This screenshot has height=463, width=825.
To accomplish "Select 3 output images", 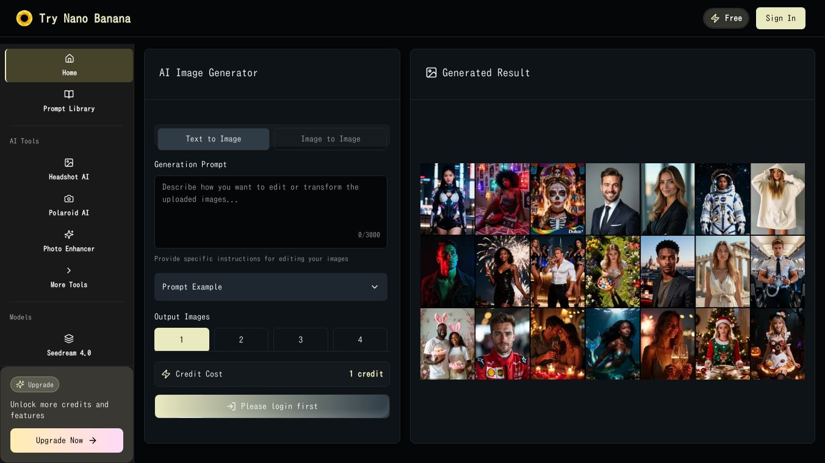I will 301,339.
